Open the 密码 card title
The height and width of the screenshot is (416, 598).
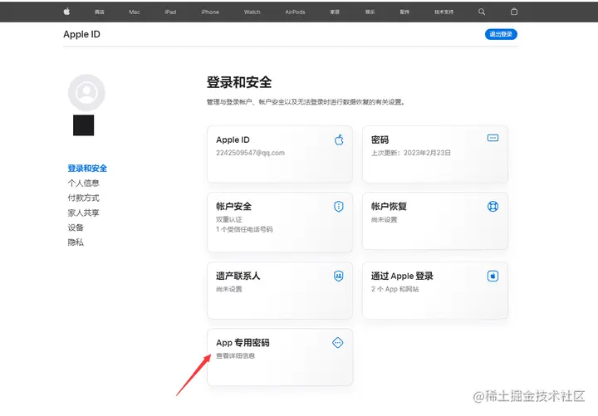(380, 140)
